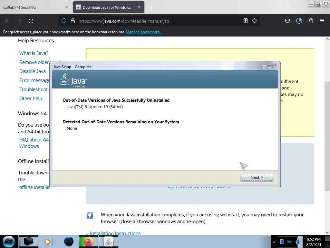Click the "Out-of-Date Versions of Java Successfully Uninstalled" heading

point(116,100)
